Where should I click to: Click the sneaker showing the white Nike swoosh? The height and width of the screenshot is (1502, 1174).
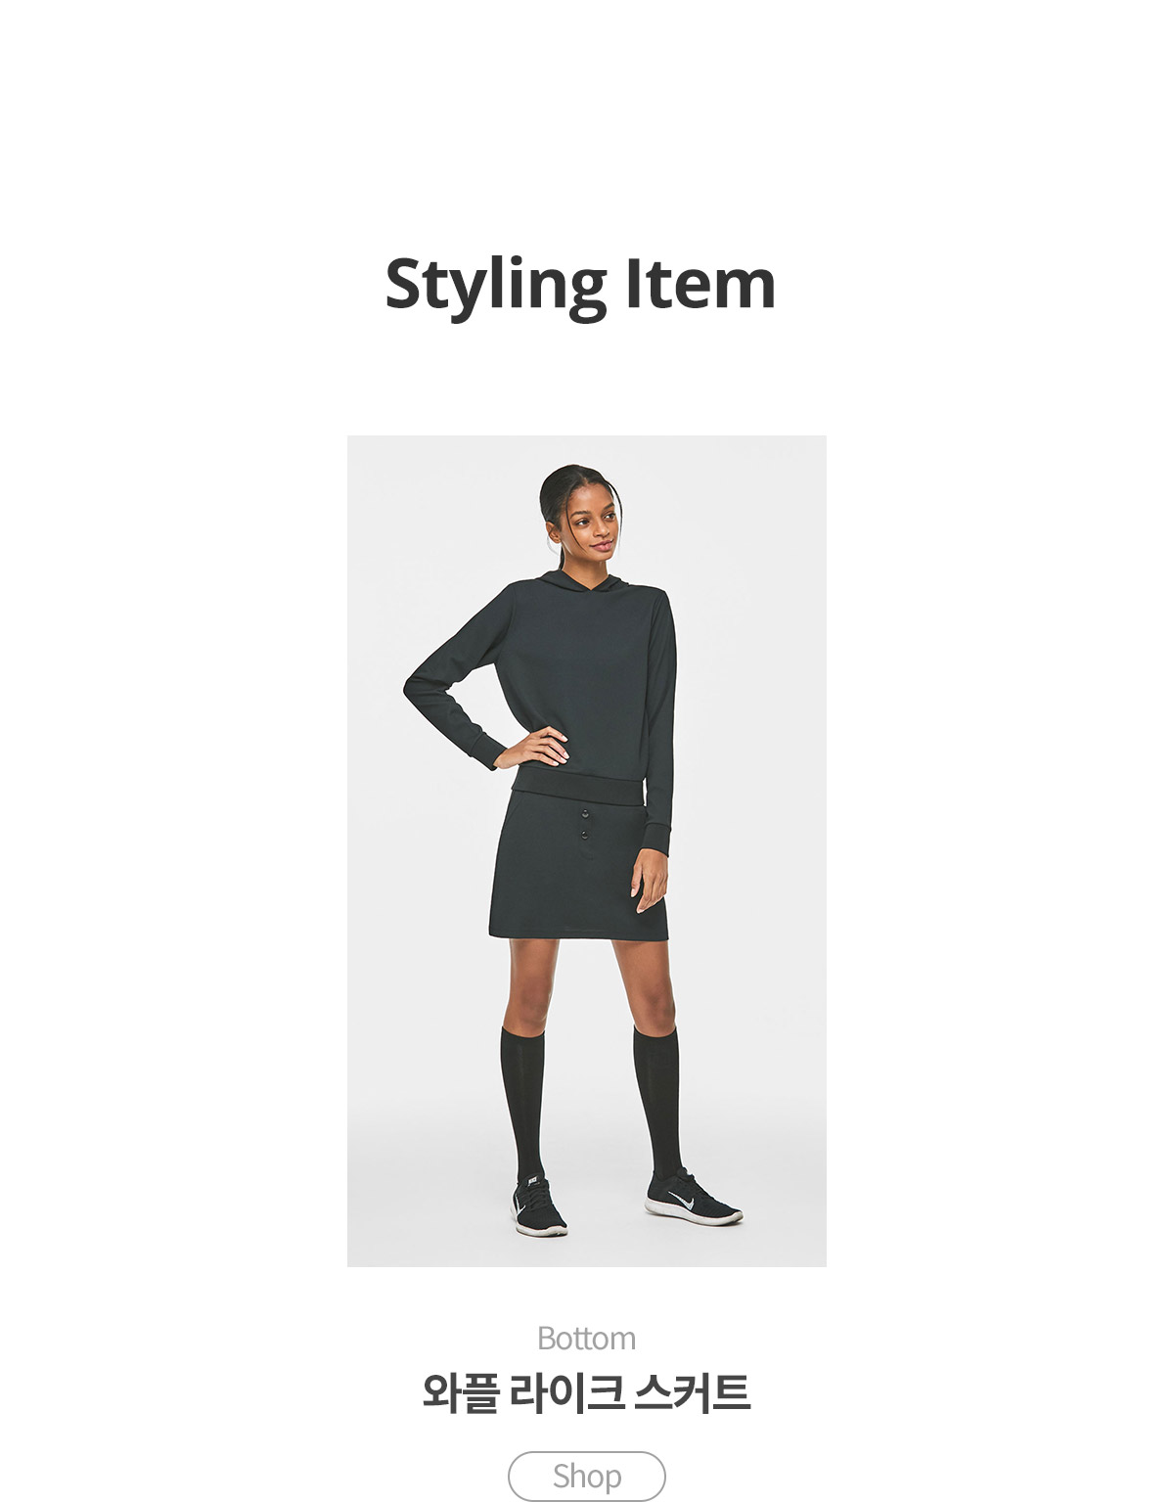pyautogui.click(x=693, y=1198)
